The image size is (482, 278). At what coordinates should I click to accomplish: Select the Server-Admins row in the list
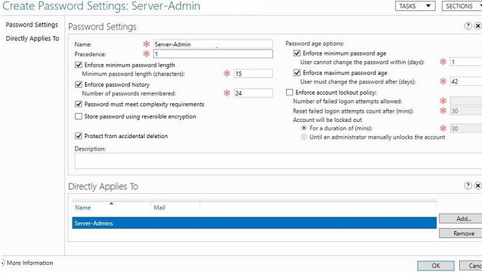pyautogui.click(x=253, y=223)
